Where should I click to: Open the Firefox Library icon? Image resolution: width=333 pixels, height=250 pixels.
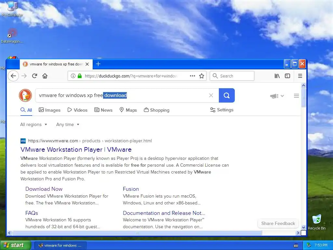(x=277, y=76)
